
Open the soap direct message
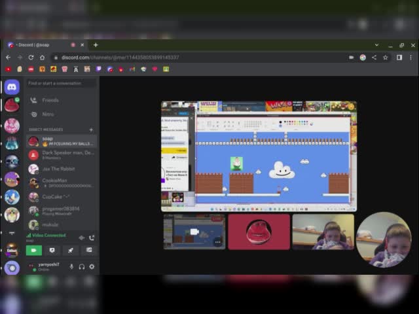[62, 141]
